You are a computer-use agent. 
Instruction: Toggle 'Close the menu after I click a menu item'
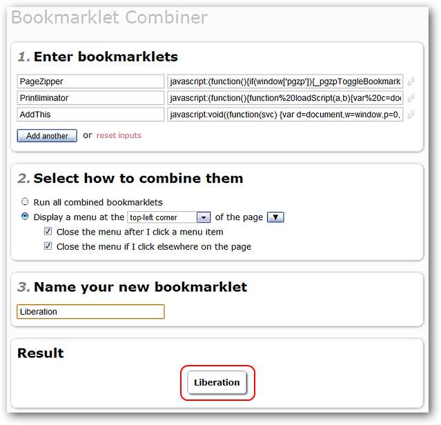coord(48,232)
